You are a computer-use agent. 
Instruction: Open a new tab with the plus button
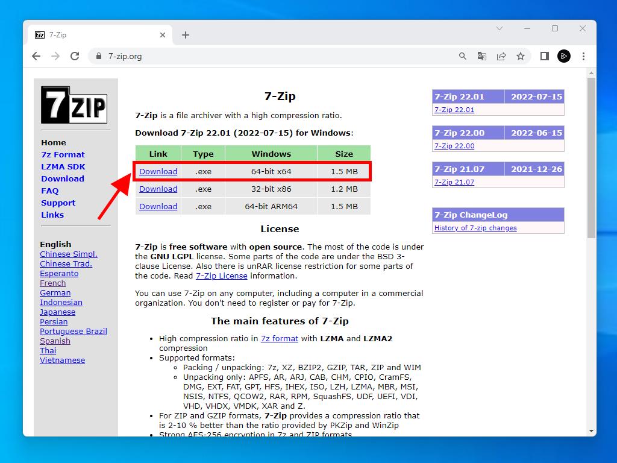click(x=186, y=35)
